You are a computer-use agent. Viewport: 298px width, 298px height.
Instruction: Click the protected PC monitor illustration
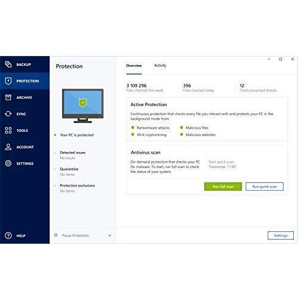point(83,105)
